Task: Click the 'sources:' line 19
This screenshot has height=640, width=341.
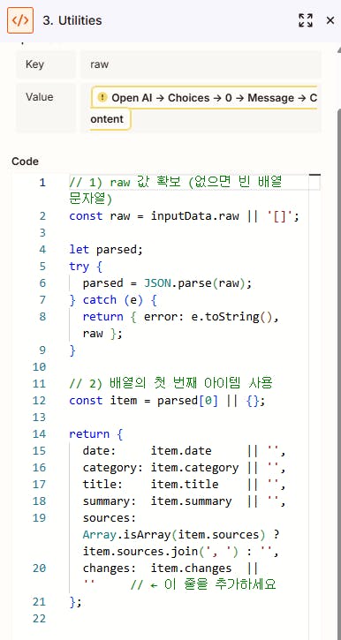Action: pyautogui.click(x=110, y=517)
